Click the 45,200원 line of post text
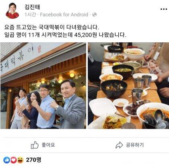Viewport: 169px width, 166px height. [x=65, y=35]
